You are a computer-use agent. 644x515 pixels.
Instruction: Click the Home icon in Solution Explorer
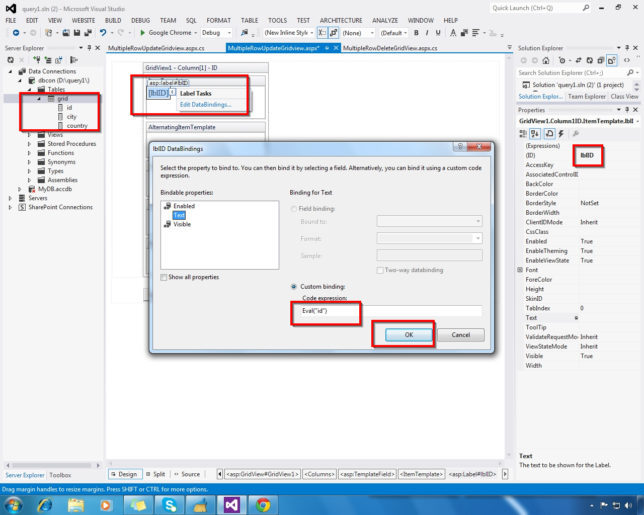click(546, 60)
